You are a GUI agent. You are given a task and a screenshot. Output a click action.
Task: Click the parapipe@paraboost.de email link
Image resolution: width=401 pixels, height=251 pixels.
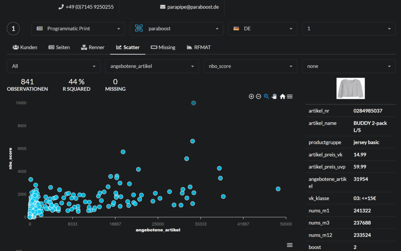click(x=193, y=7)
